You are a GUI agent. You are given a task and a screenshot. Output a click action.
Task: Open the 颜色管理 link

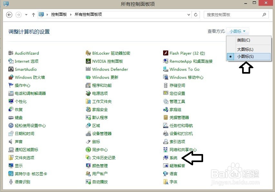point(100,166)
